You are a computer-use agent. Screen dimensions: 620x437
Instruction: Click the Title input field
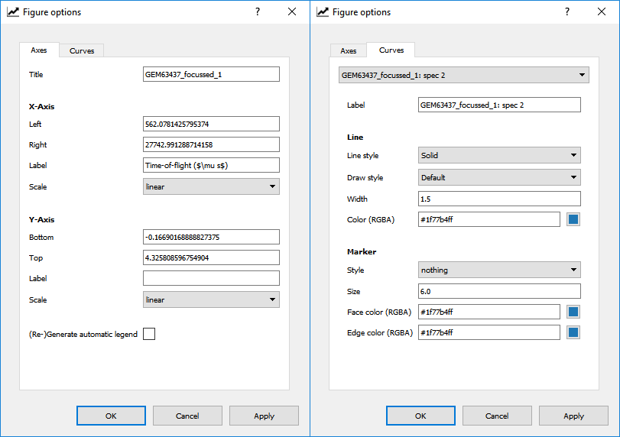pyautogui.click(x=211, y=74)
